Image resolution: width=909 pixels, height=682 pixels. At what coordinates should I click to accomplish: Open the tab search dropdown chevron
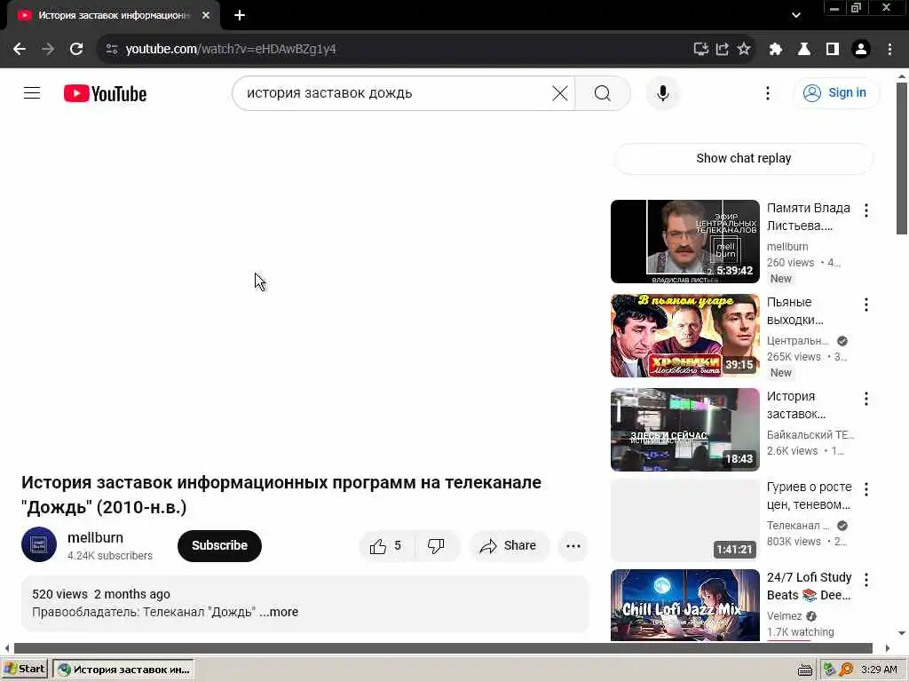tap(796, 15)
